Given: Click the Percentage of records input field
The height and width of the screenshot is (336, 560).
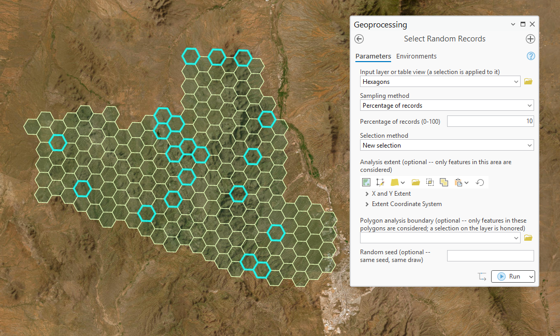Looking at the screenshot, I should [x=491, y=121].
